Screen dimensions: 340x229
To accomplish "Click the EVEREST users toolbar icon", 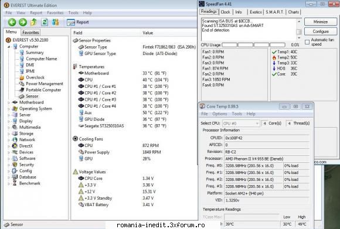I will coord(55,22).
